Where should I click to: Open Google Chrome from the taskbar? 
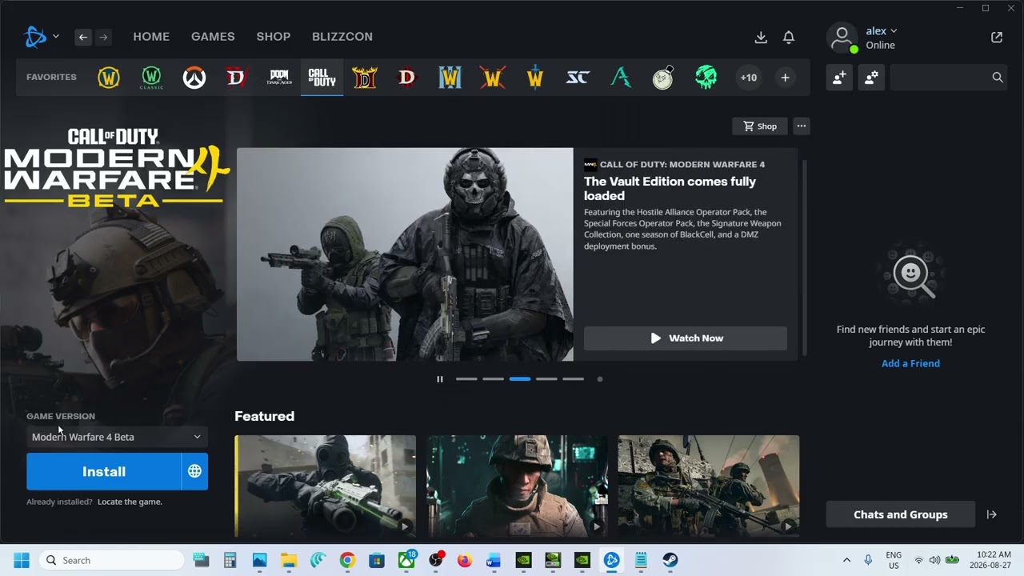[x=347, y=560]
